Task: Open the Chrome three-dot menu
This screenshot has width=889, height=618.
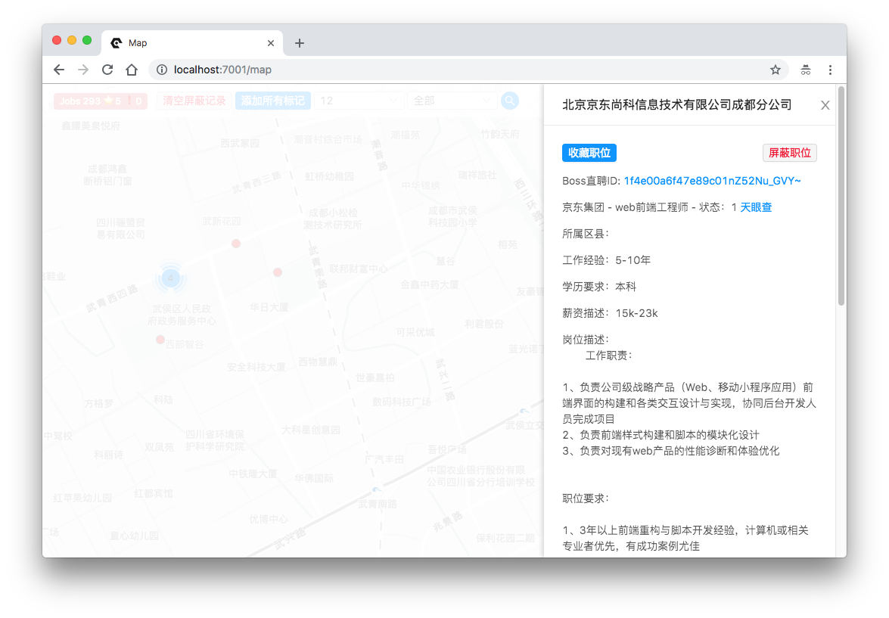Action: (x=830, y=70)
